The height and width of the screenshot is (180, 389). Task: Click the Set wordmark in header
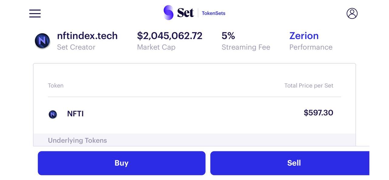pos(185,13)
